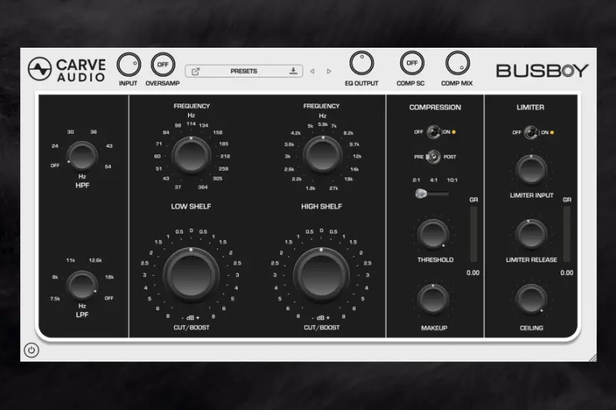Flip the Compression OFF/ON switch

[432, 132]
